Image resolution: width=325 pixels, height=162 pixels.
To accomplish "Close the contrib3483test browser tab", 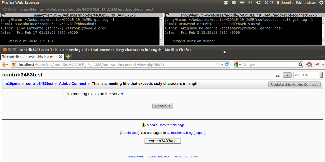I will coord(61,57).
